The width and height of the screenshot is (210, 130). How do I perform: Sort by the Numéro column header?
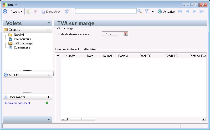coord(70,56)
